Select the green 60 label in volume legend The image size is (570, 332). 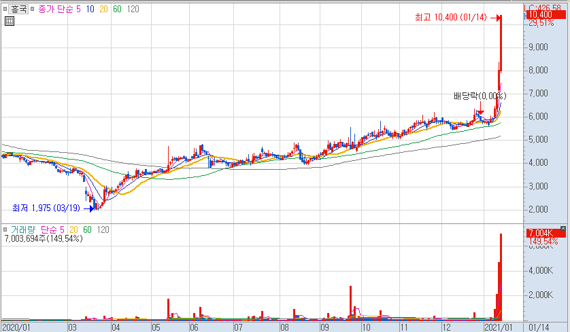pyautogui.click(x=87, y=229)
